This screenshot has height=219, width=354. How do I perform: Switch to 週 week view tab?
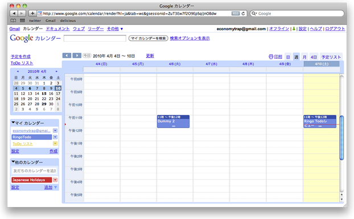(x=296, y=57)
